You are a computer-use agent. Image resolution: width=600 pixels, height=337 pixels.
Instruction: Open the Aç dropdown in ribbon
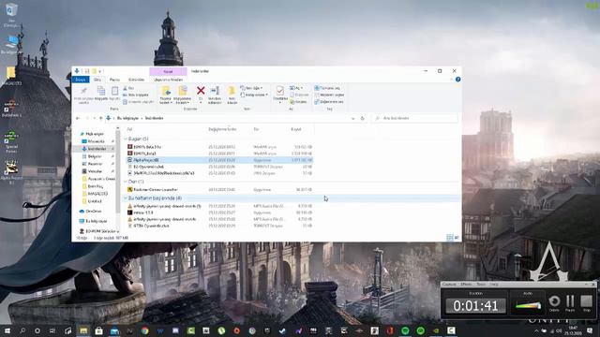[x=296, y=88]
